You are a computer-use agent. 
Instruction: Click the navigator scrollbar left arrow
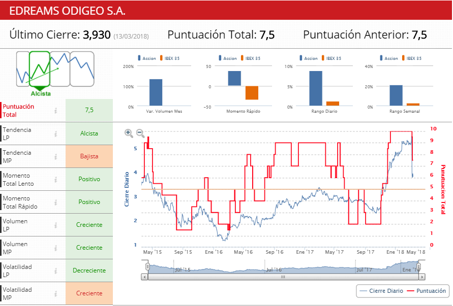[144, 277]
